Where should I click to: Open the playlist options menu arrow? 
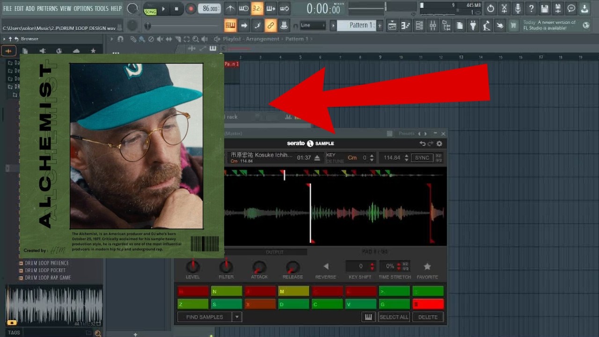tap(111, 39)
